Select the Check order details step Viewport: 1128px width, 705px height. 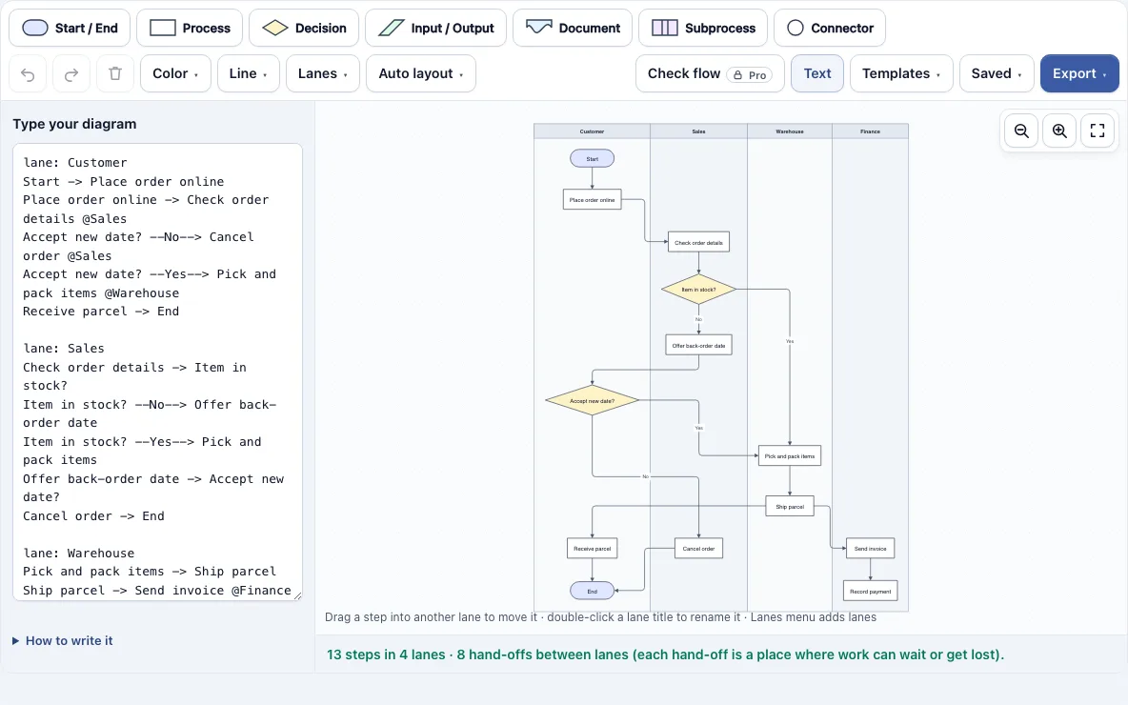698,242
